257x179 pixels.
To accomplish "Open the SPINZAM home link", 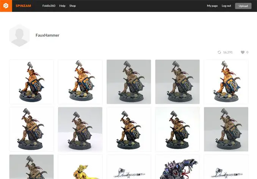I will tap(23, 6).
